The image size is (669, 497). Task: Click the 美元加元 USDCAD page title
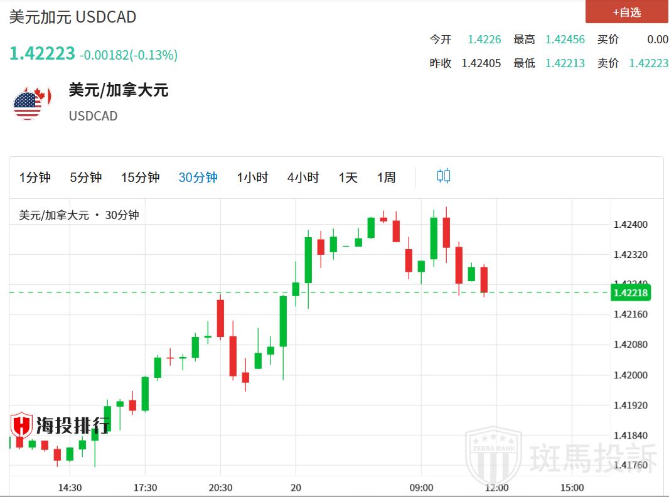tap(73, 17)
